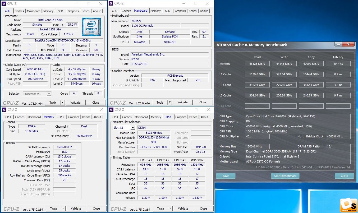Click the AIDA64 Save button

pyautogui.click(x=226, y=176)
